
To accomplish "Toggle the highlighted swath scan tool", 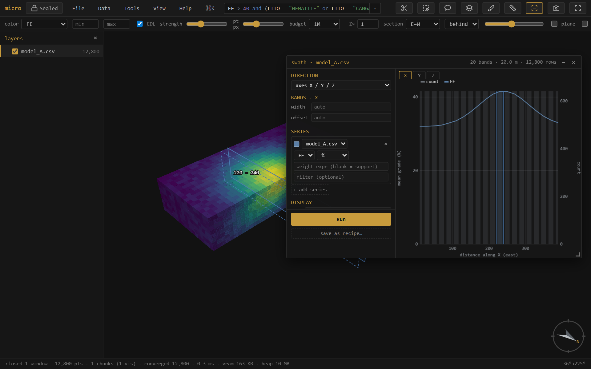I will tap(534, 8).
